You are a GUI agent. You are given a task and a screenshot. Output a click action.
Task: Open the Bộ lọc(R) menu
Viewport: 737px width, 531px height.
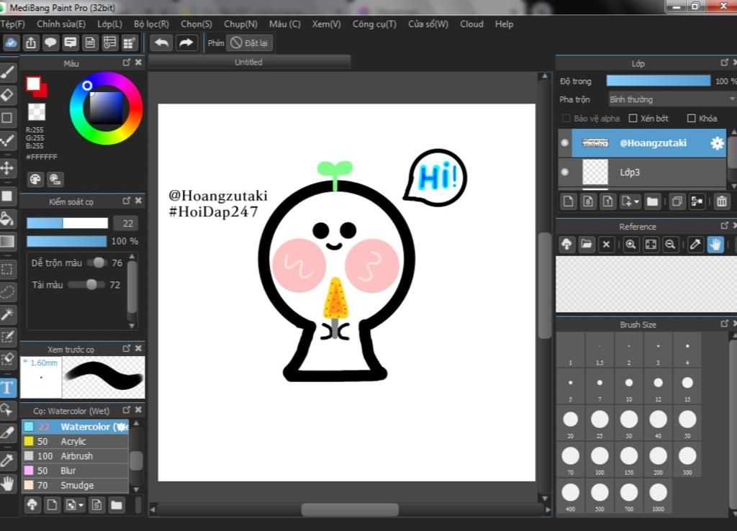[x=151, y=24]
